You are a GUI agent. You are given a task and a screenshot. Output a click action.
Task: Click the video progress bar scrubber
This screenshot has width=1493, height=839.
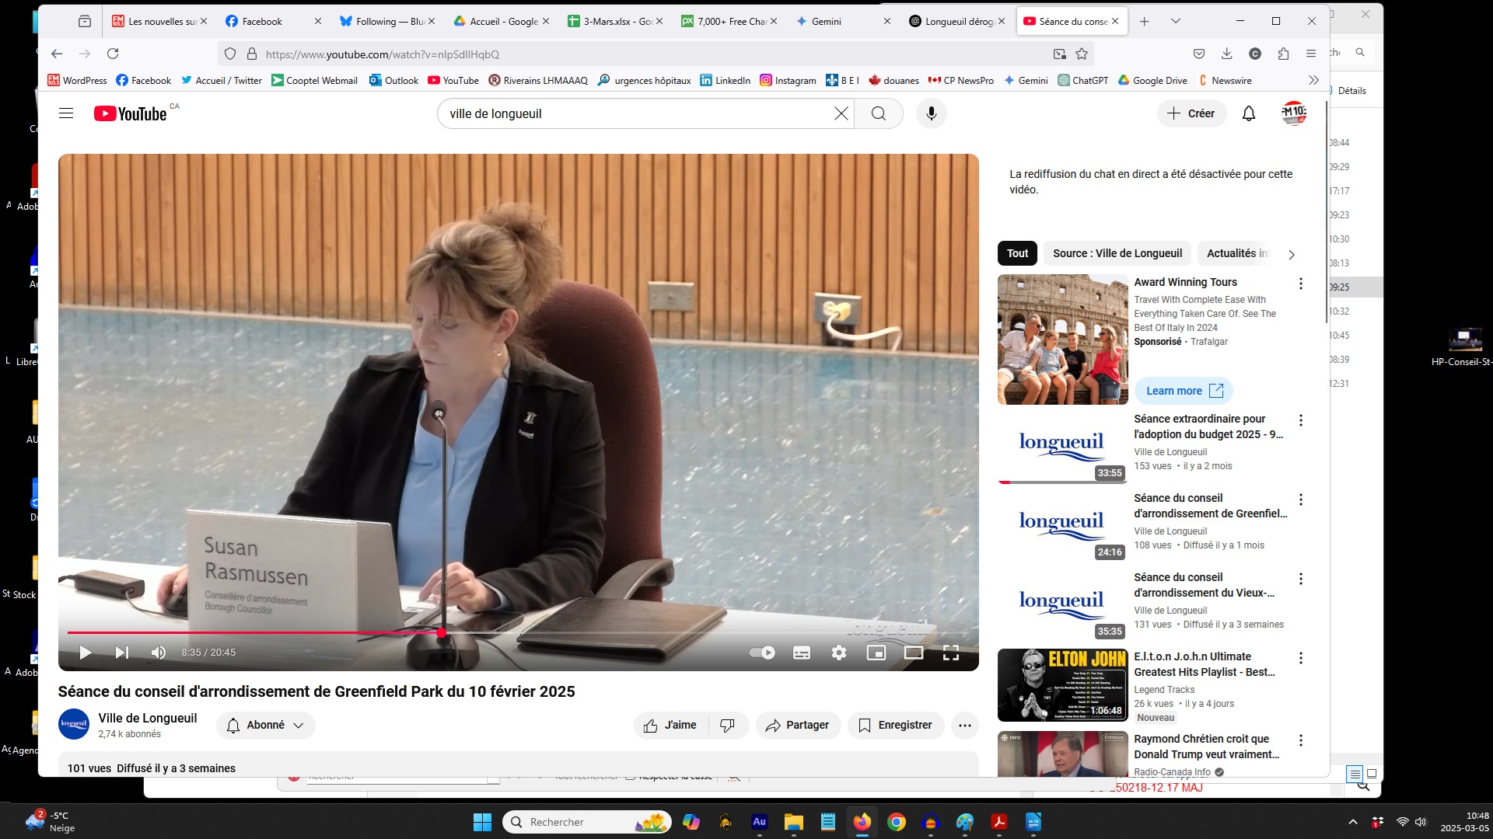[x=441, y=632]
